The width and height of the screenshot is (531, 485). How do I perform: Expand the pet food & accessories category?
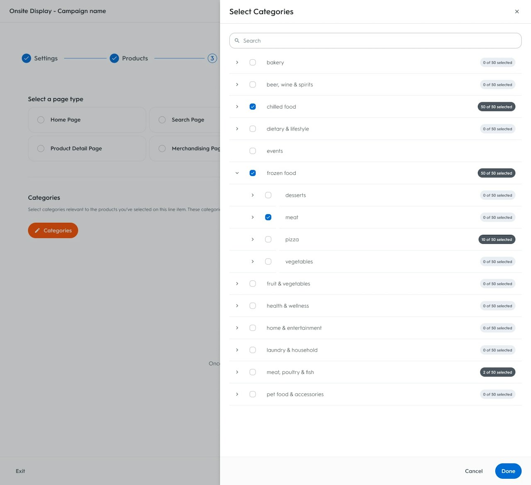pos(237,394)
